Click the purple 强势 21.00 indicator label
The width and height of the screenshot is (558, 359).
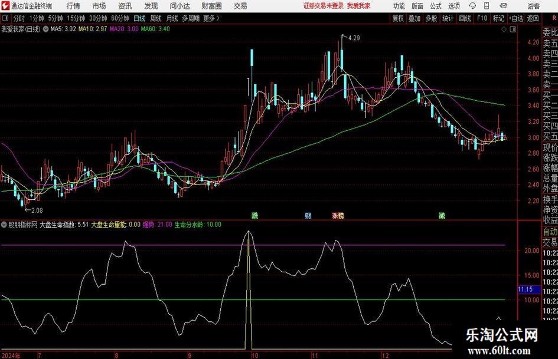click(157, 225)
